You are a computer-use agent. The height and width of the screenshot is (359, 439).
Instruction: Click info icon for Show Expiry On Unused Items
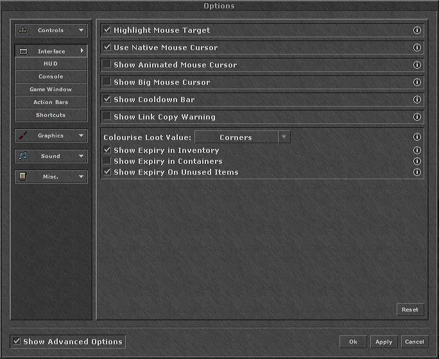click(x=417, y=172)
